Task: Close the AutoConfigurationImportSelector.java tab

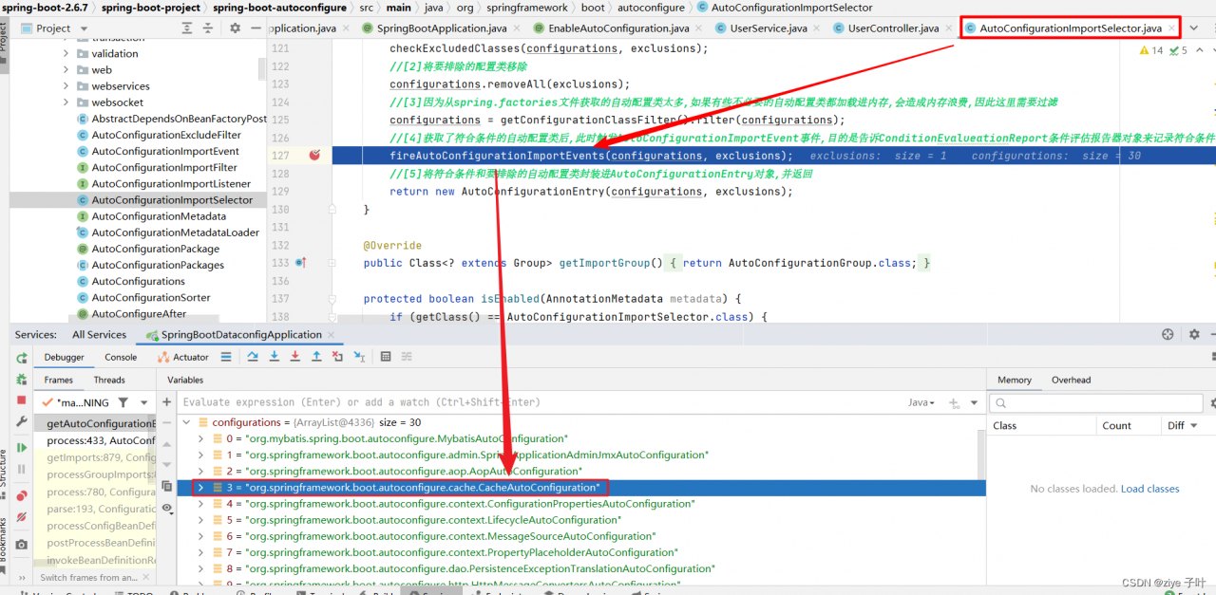Action: click(x=1170, y=28)
